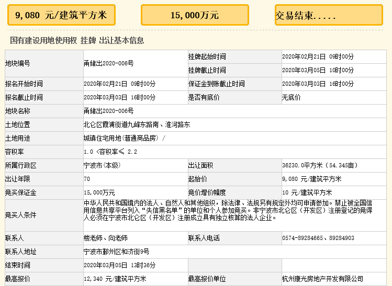The height and width of the screenshot is (286, 392).
Task: Select the highest bid 12,340 元/建筑平方米
Action: [115, 279]
